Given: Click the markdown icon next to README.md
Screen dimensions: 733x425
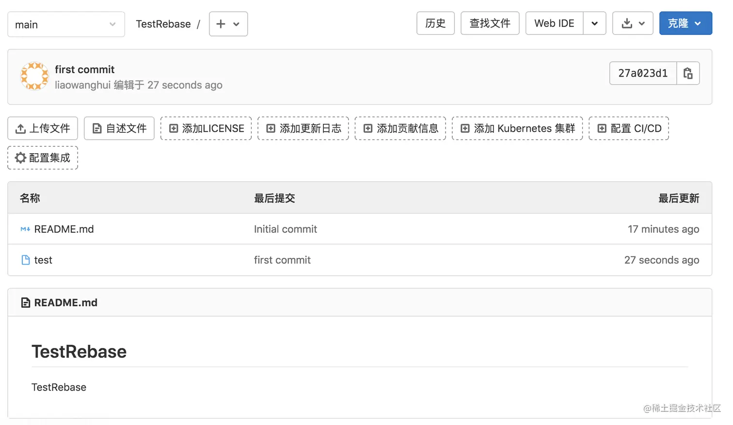Looking at the screenshot, I should [25, 229].
